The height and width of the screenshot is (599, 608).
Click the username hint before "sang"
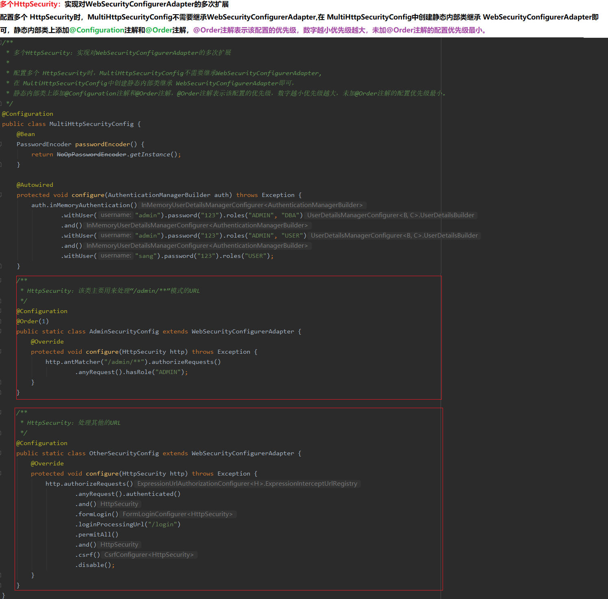pyautogui.click(x=116, y=255)
